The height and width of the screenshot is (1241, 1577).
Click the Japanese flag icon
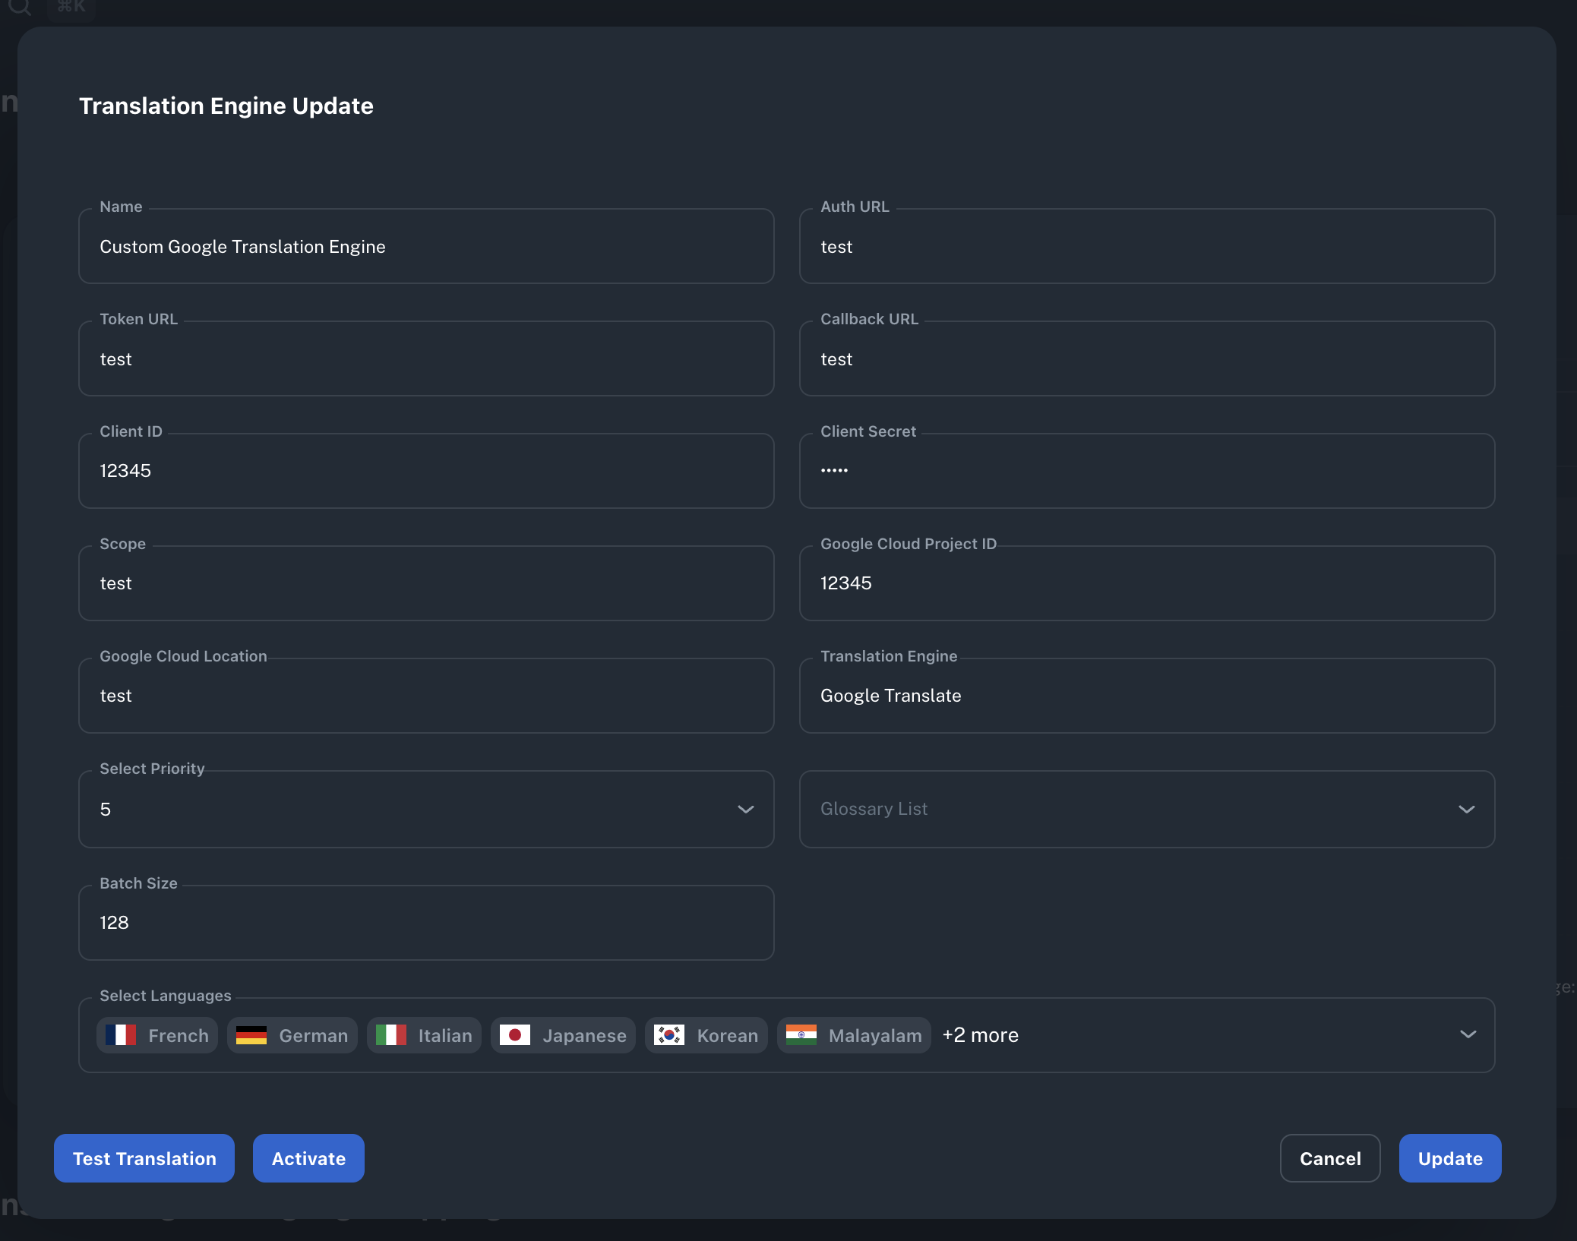(516, 1034)
